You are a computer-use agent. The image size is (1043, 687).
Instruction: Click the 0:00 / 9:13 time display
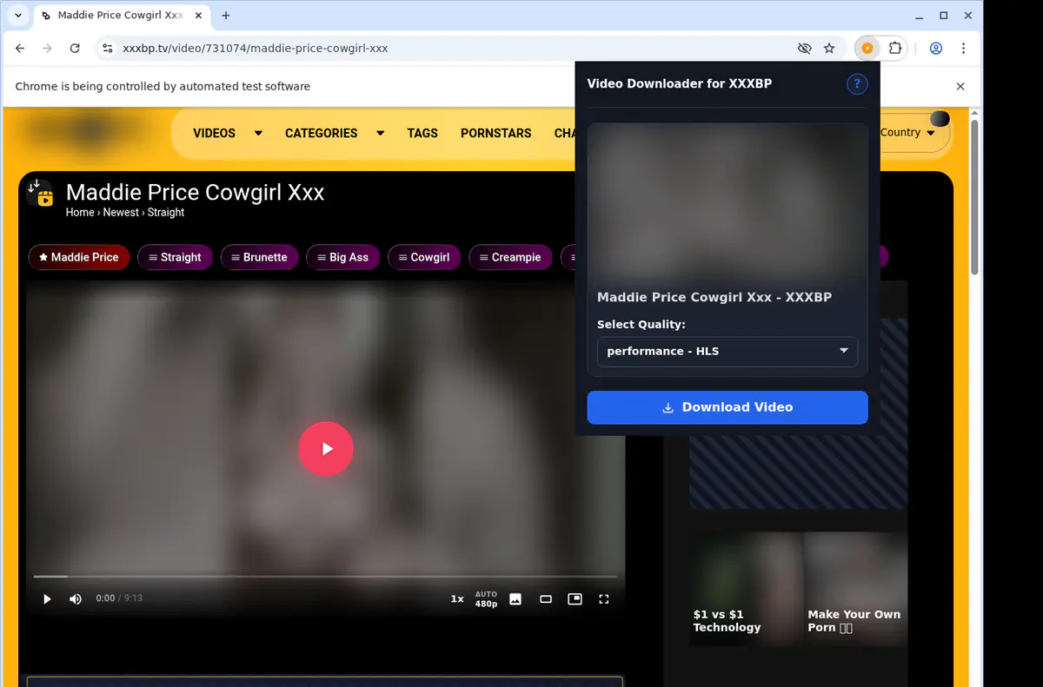click(x=119, y=598)
